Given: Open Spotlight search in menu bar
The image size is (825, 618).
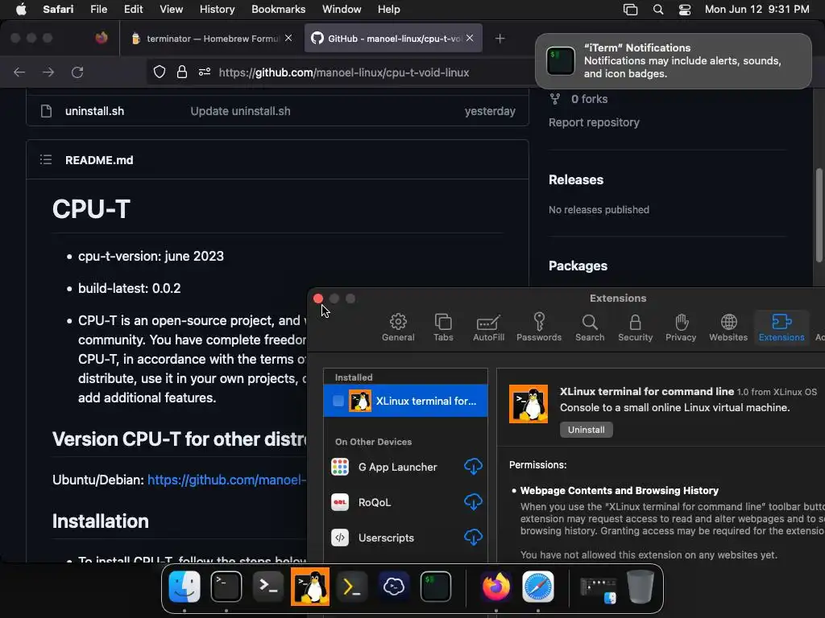Looking at the screenshot, I should [x=657, y=9].
